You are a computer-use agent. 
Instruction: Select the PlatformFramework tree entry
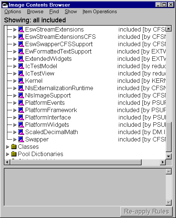coord(51,110)
